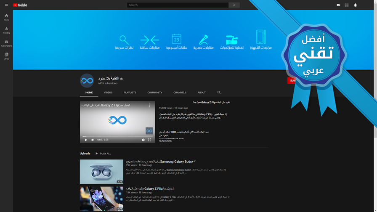Switch to the Videos tab
This screenshot has height=212, width=377.
(x=108, y=93)
